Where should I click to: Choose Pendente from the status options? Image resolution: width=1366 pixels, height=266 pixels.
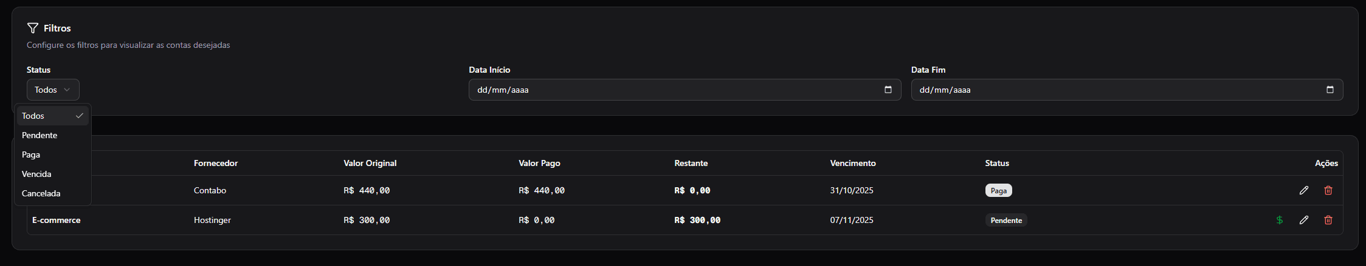click(x=52, y=135)
